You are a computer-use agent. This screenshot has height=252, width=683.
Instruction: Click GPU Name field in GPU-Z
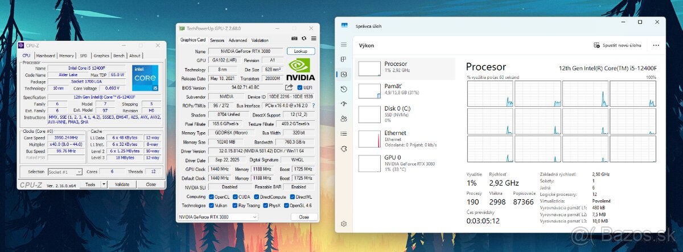coord(246,51)
